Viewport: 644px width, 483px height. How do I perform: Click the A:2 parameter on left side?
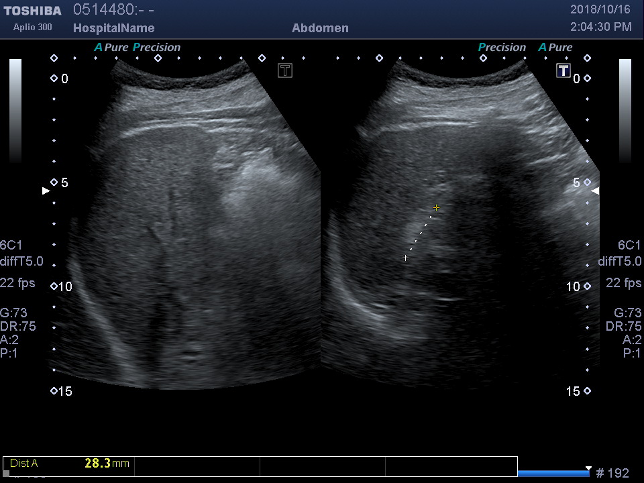coord(9,339)
